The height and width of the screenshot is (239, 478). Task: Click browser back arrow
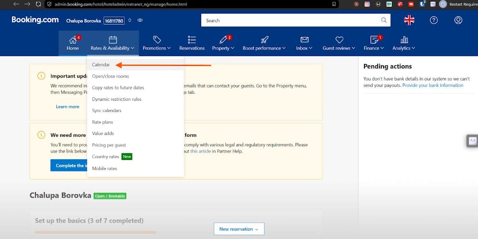coord(16,4)
